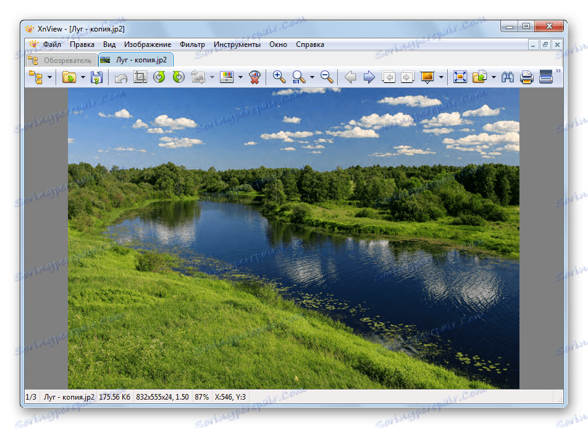Screen dimensions: 588x428
Task: Click status bar size 175.56 Кб
Action: coord(115,397)
